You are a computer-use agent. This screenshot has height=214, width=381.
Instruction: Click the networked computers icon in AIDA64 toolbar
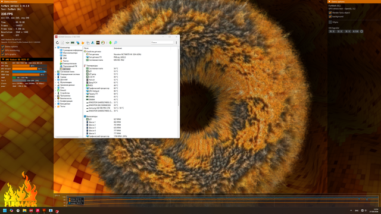click(78, 43)
